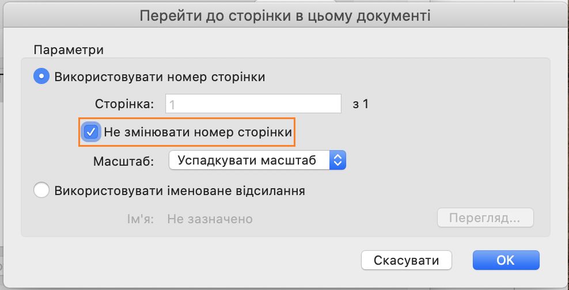Click the "Параметри" section heading

pyautogui.click(x=69, y=49)
